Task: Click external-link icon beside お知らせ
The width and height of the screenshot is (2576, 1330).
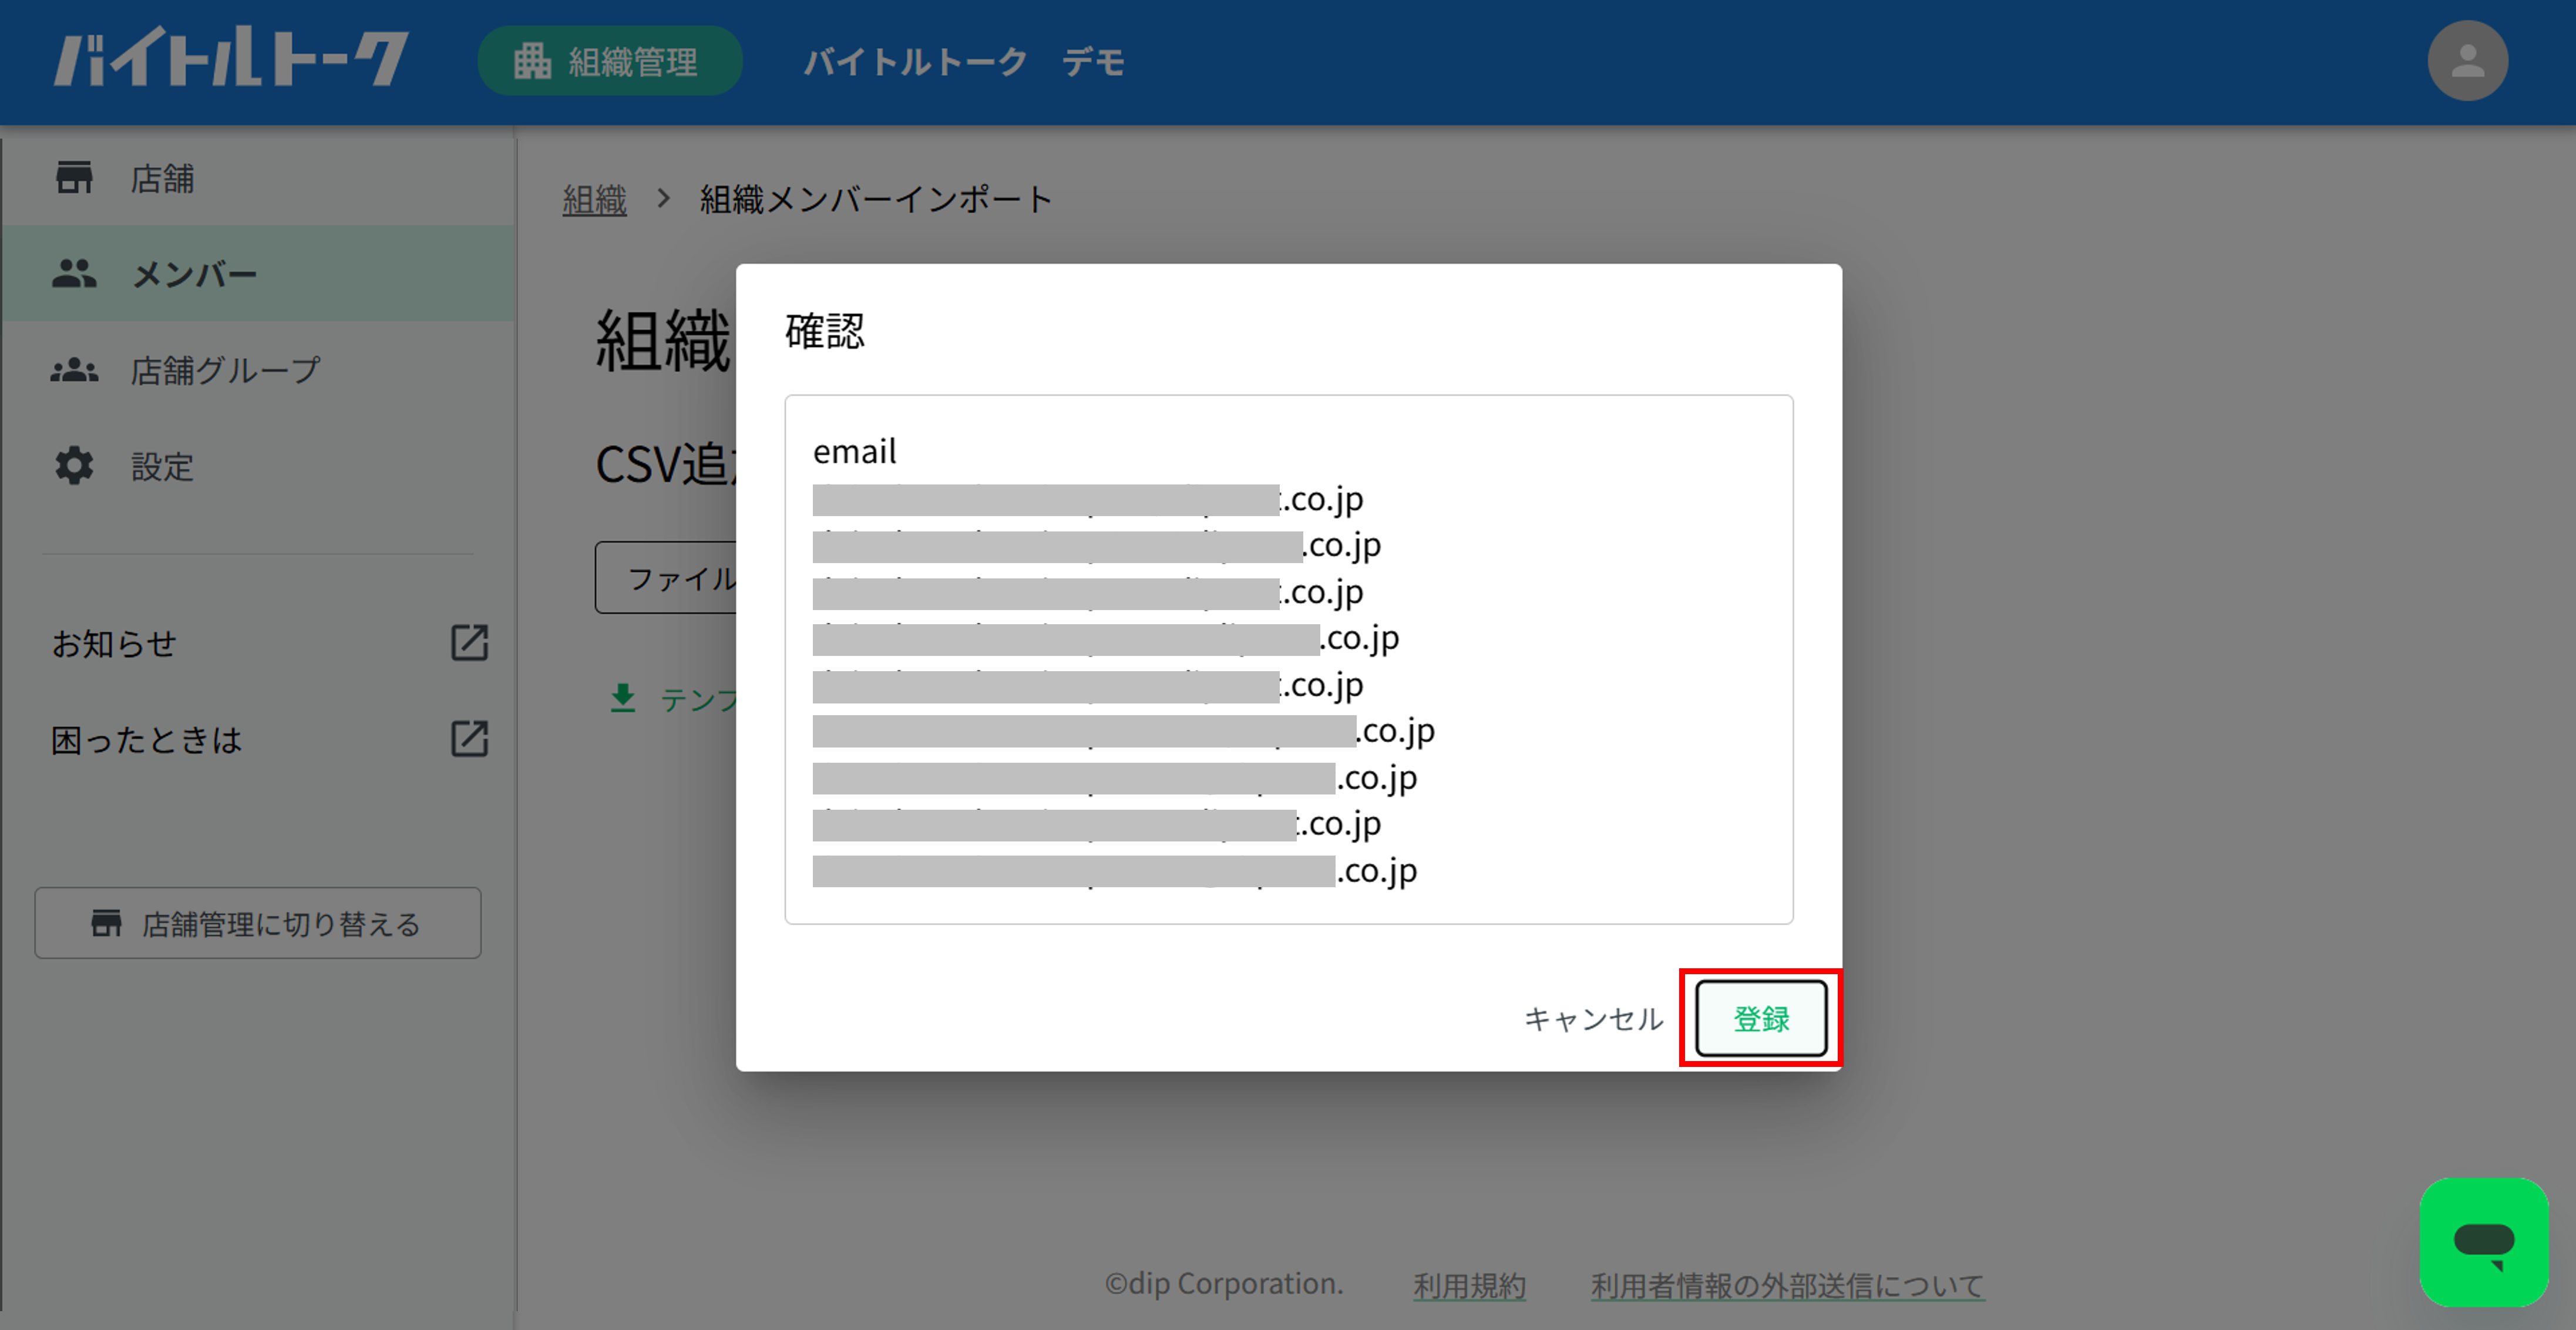Action: (x=469, y=643)
